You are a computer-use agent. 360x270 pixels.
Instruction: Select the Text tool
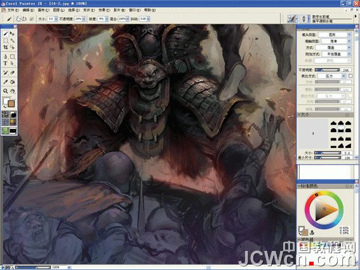point(6,63)
